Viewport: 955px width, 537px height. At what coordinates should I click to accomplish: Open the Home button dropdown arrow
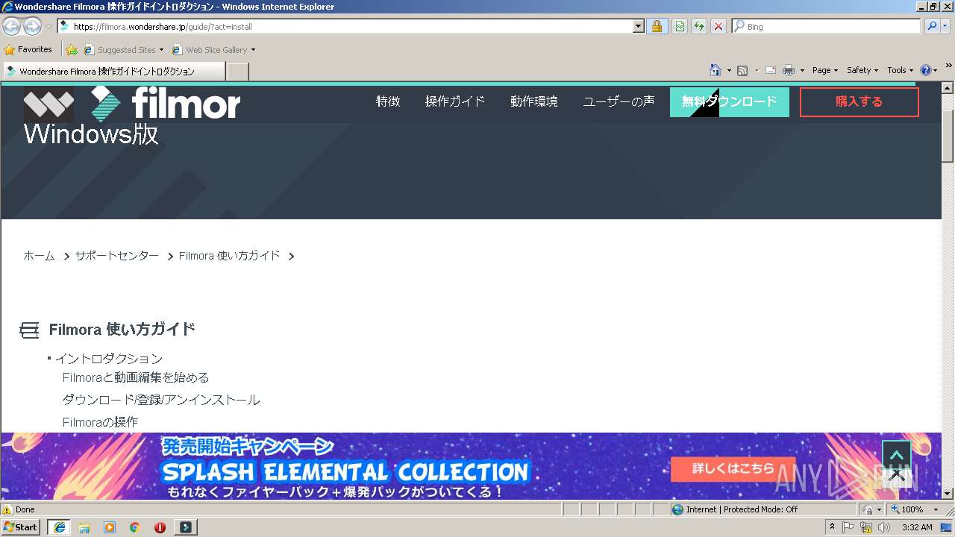tap(729, 71)
